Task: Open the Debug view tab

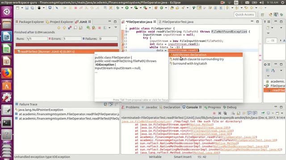Action: tap(230, 108)
